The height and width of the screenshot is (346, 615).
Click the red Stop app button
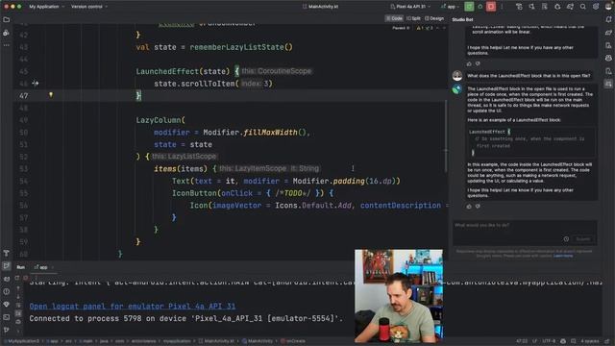click(x=491, y=7)
